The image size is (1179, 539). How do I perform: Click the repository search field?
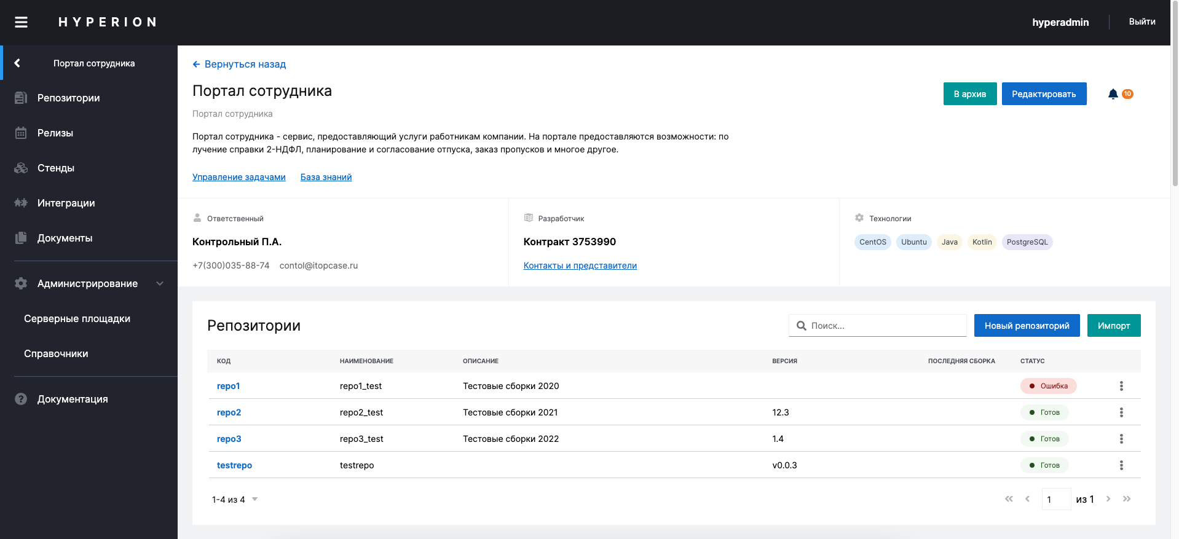point(885,326)
